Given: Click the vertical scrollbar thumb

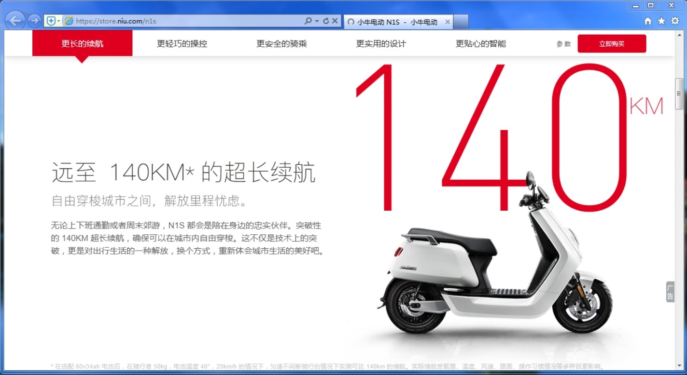Looking at the screenshot, I should [x=679, y=94].
